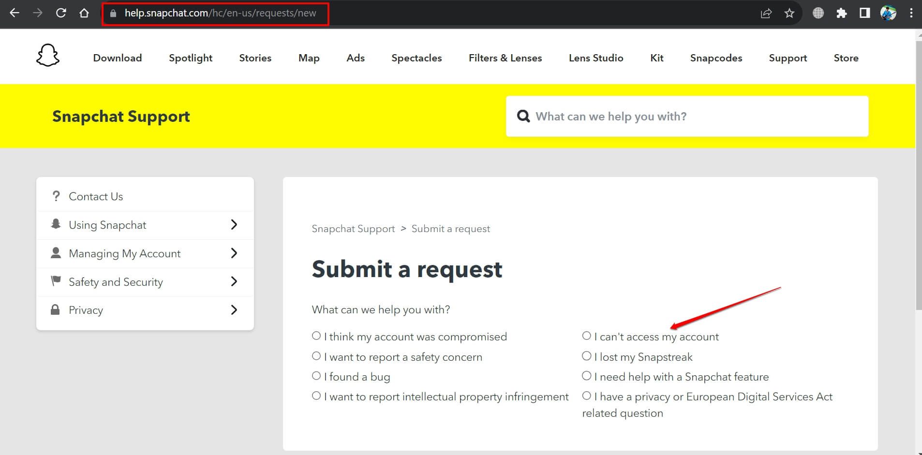Click the Snapchat Support heading link
922x455 pixels.
(121, 117)
